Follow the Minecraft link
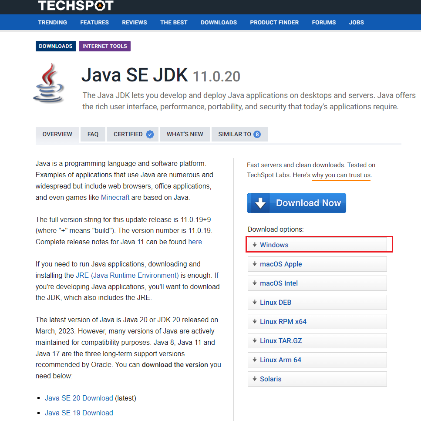421x421 pixels. pos(115,197)
